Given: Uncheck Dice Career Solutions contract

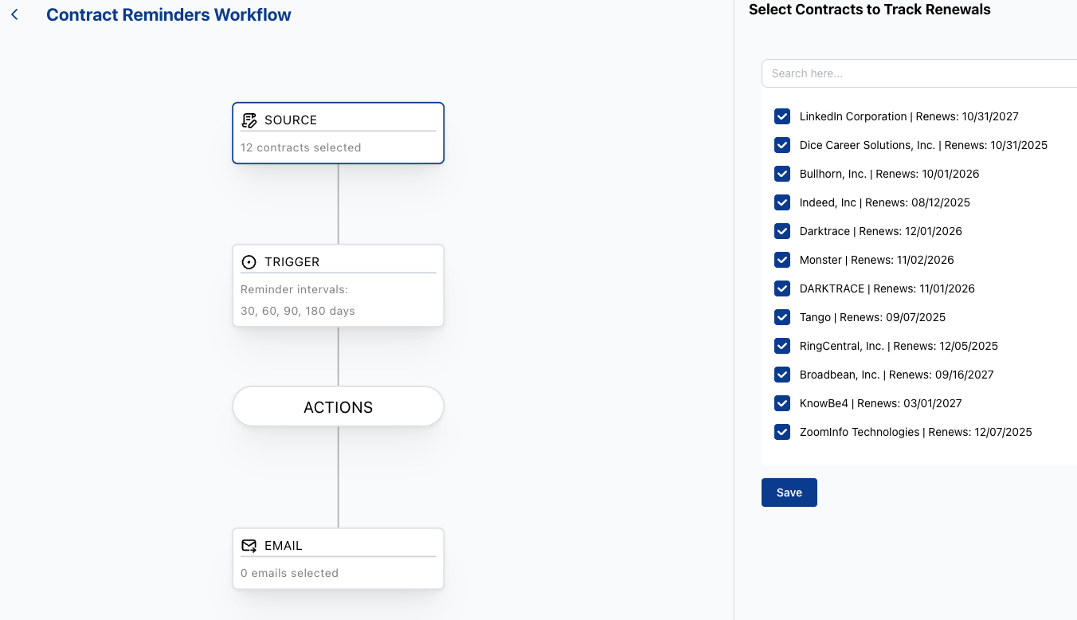Looking at the screenshot, I should pos(782,145).
